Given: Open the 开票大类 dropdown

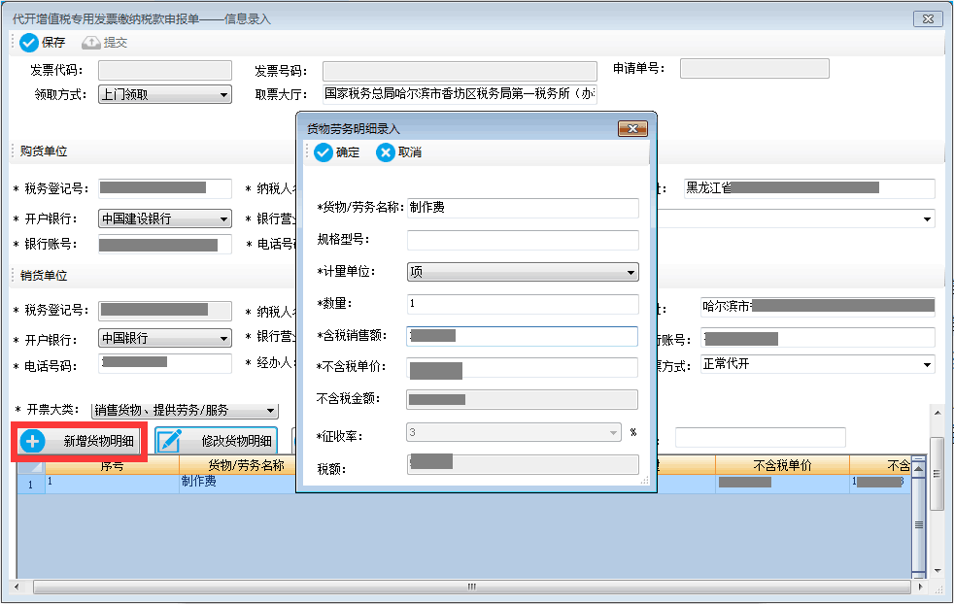Looking at the screenshot, I should pyautogui.click(x=270, y=411).
